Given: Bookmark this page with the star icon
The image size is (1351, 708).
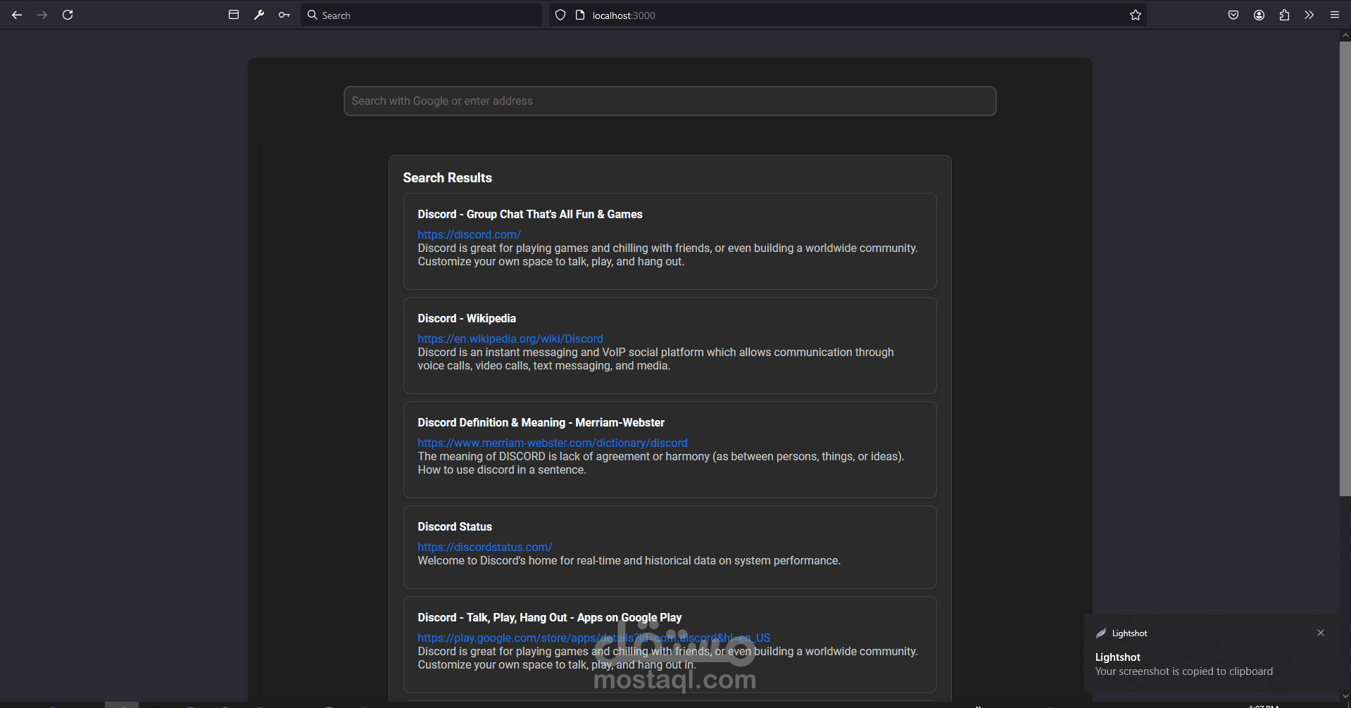Looking at the screenshot, I should pos(1136,15).
